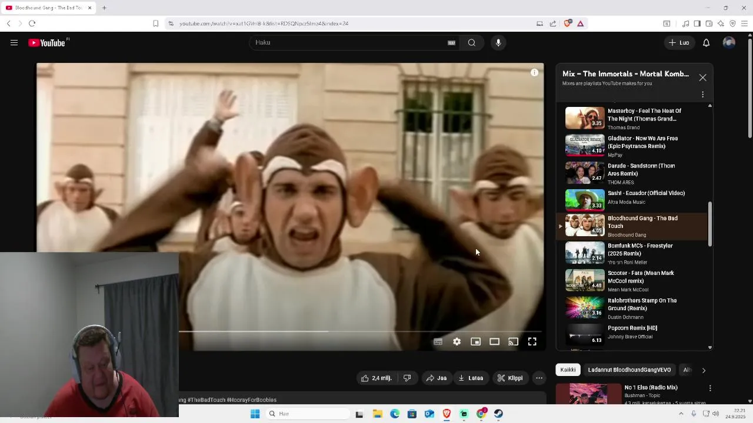Open the on-screen keyboard icon in search
Screen dimensions: 753x423
451,43
